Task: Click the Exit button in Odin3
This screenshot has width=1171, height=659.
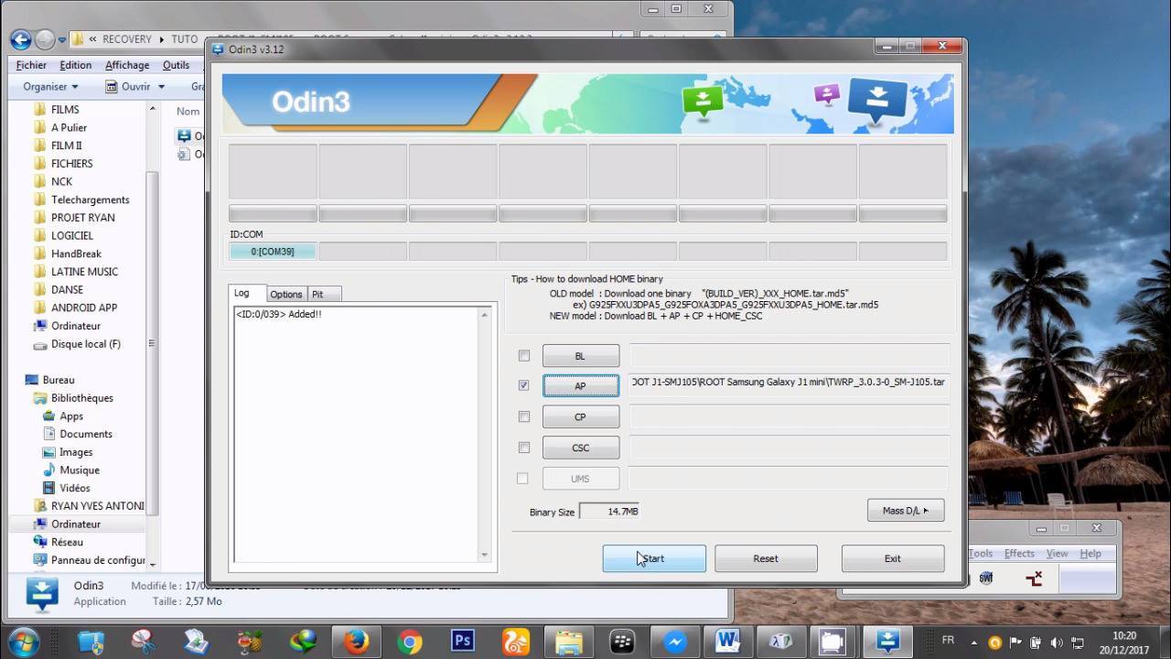Action: pyautogui.click(x=893, y=558)
